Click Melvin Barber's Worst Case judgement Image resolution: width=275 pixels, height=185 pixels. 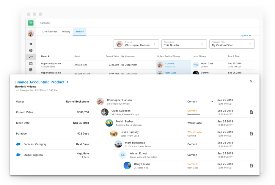click(194, 123)
